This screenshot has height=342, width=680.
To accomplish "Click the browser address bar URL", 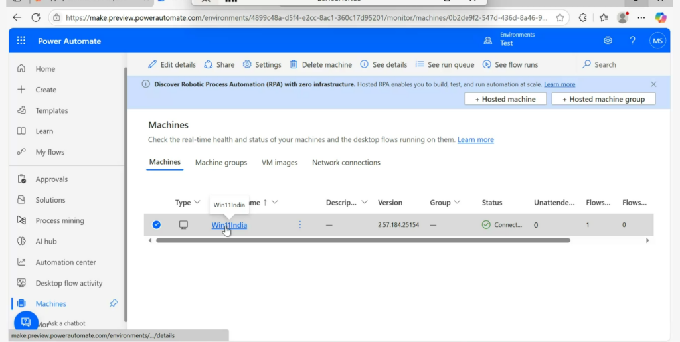I will tap(306, 18).
